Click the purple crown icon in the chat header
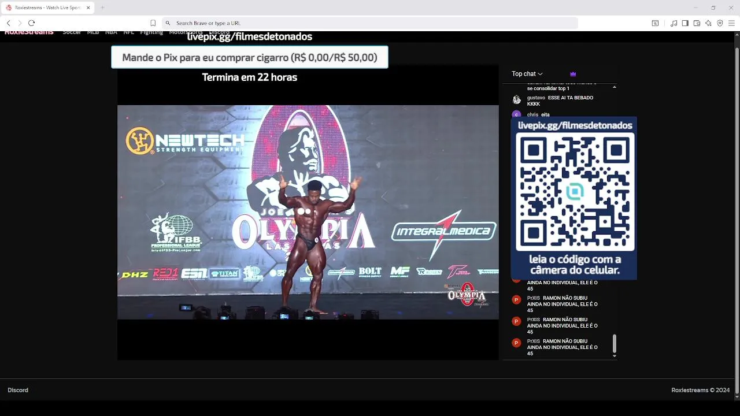This screenshot has height=416, width=740. pos(573,74)
